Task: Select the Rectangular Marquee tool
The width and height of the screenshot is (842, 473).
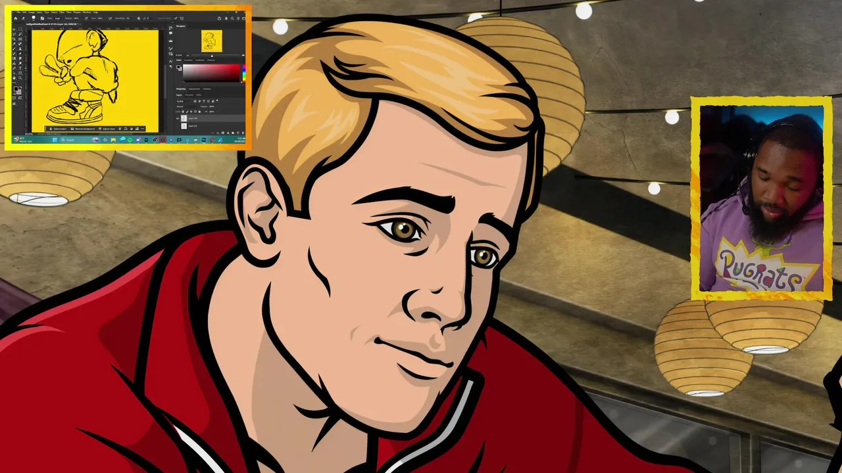Action: (20, 30)
